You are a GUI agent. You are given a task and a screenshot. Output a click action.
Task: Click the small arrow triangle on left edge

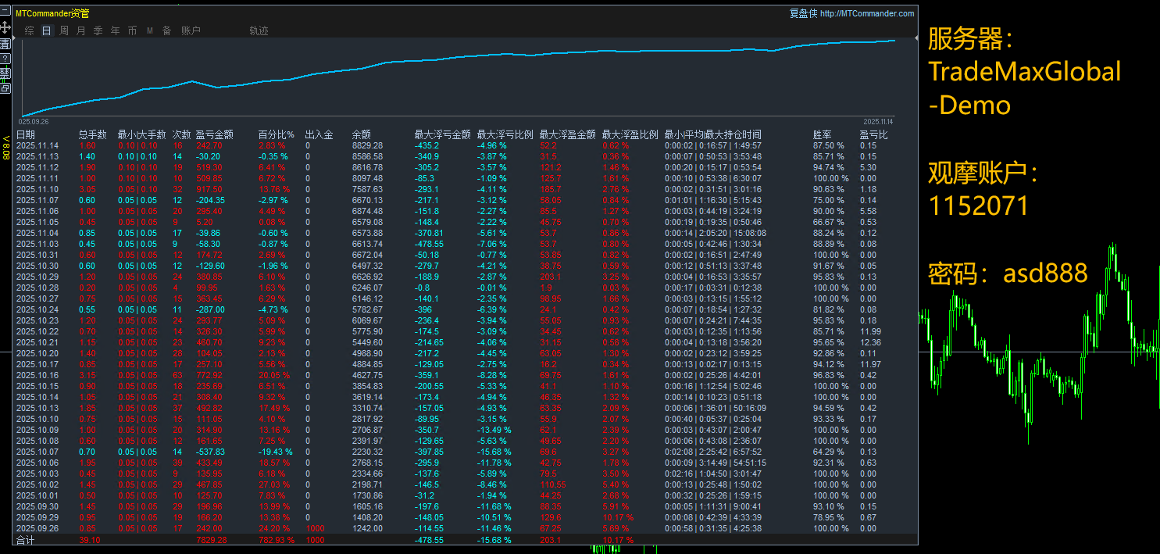pyautogui.click(x=13, y=36)
